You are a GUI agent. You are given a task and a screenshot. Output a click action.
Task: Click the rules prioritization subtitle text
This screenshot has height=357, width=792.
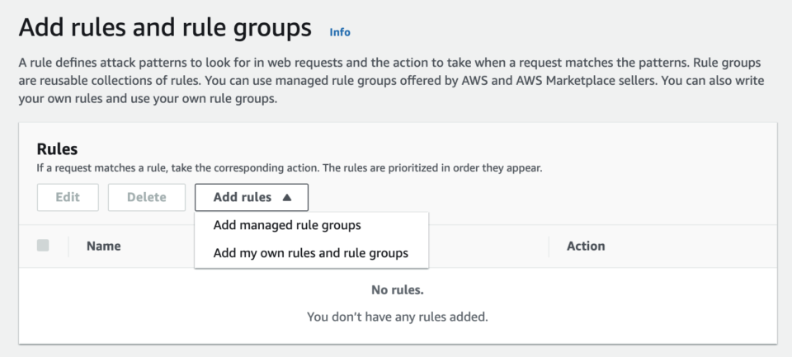coord(290,168)
